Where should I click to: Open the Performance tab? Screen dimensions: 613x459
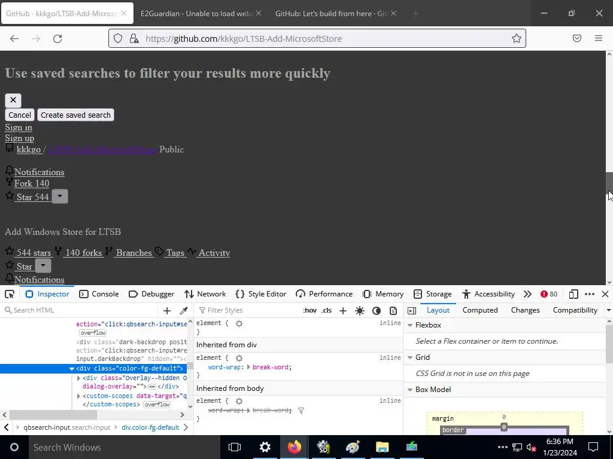324,294
